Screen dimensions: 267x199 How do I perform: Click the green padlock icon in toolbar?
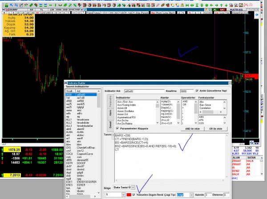7,5
